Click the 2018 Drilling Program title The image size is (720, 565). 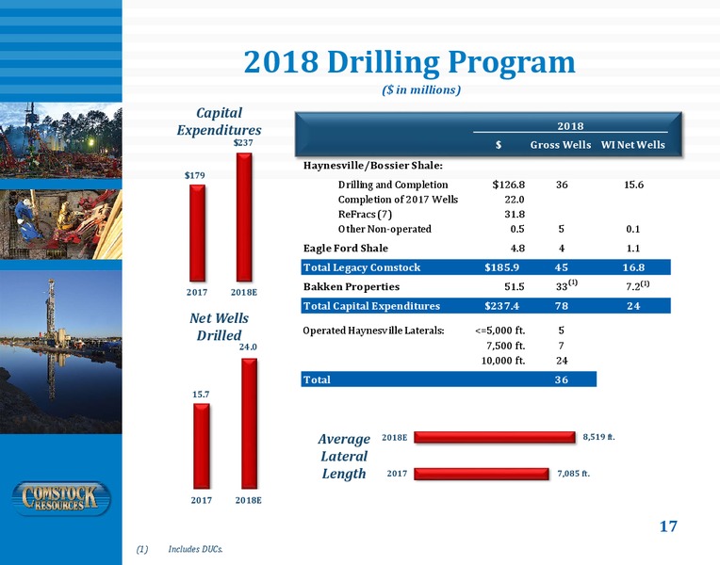tap(409, 63)
